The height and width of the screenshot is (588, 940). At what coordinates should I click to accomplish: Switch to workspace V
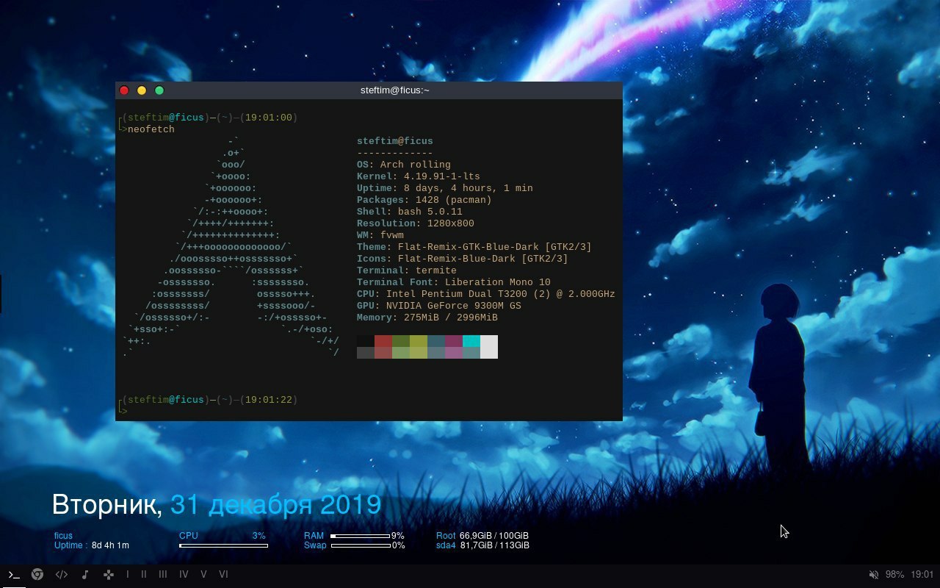[203, 575]
